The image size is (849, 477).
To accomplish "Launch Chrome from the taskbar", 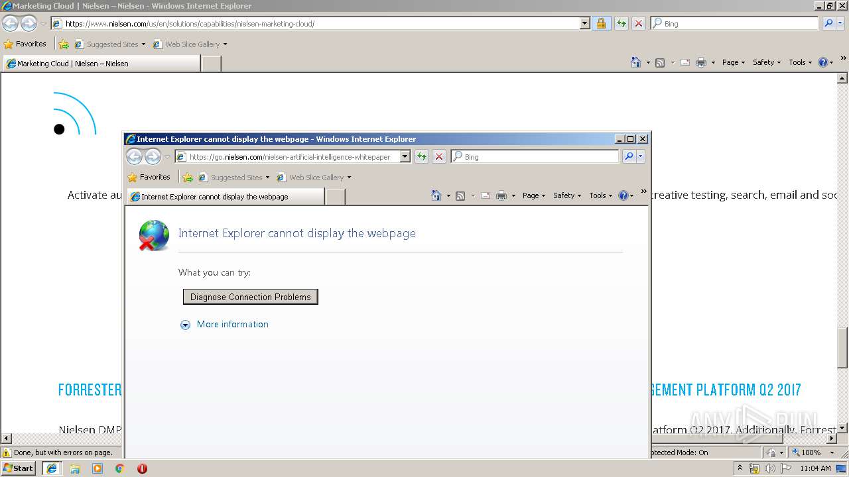I will [x=120, y=468].
